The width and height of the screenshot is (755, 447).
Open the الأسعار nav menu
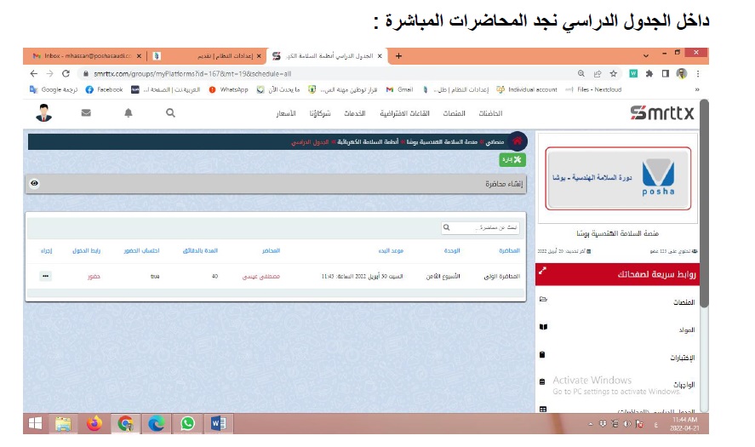285,113
